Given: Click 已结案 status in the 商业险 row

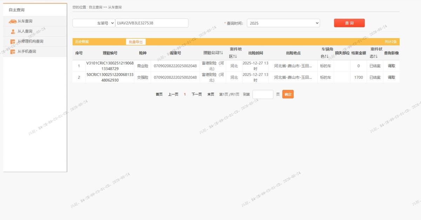Looking at the screenshot, I should [x=375, y=66].
